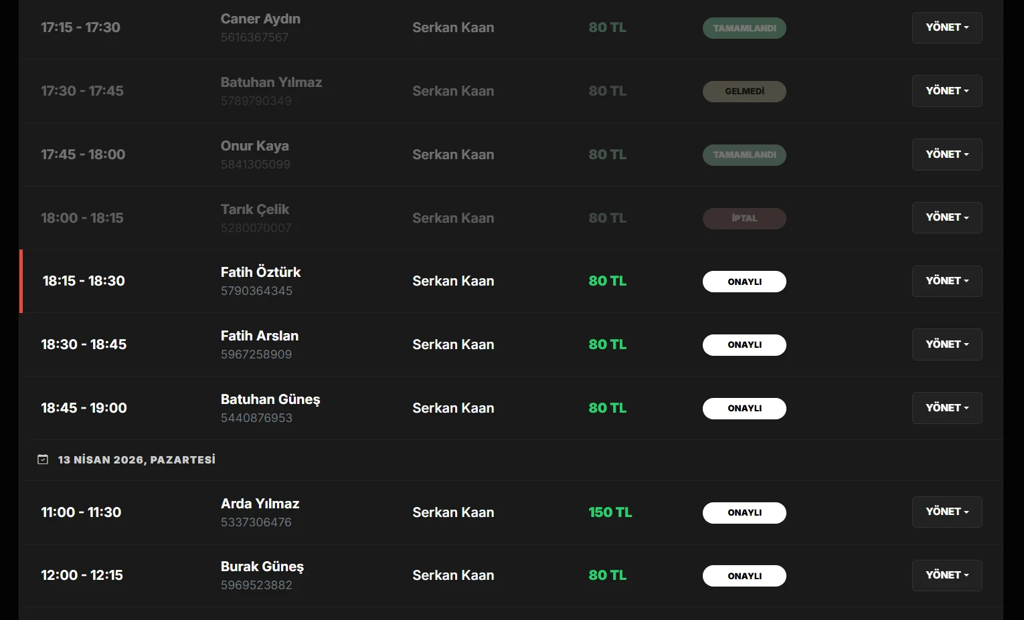Open YÖNET menu for Tarık Çelik appointment
Image resolution: width=1024 pixels, height=620 pixels.
[x=947, y=217]
